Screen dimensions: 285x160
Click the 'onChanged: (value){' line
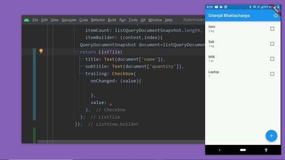coord(116,81)
